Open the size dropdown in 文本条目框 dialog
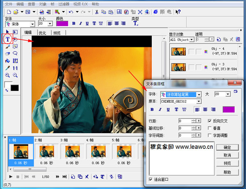Screen dimensions: 246x189 coord(228,94)
